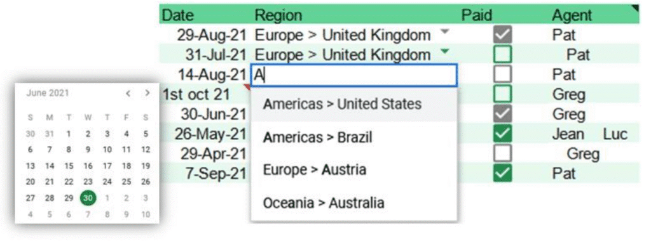Open Region dropdown arrow for 29-Aug-21 row

[444, 32]
